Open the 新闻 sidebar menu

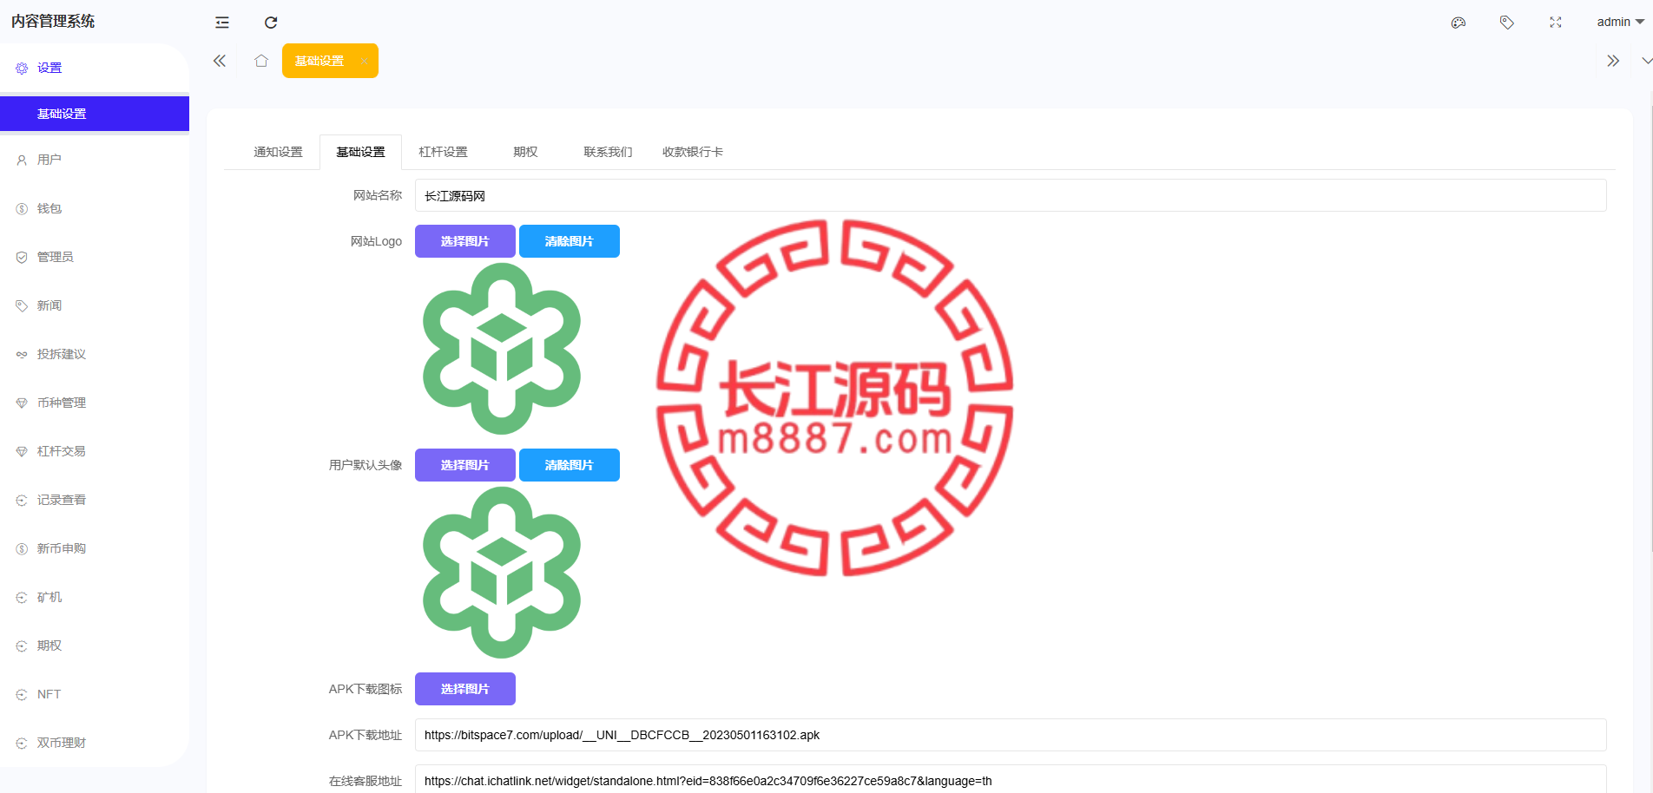(x=95, y=305)
